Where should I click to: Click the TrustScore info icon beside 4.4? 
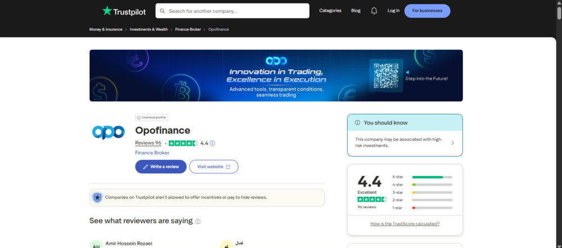click(x=212, y=143)
